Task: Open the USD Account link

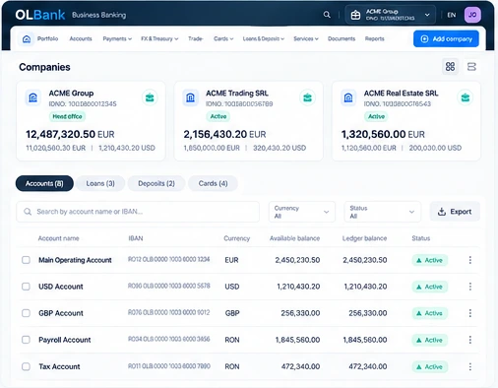Action: point(61,287)
